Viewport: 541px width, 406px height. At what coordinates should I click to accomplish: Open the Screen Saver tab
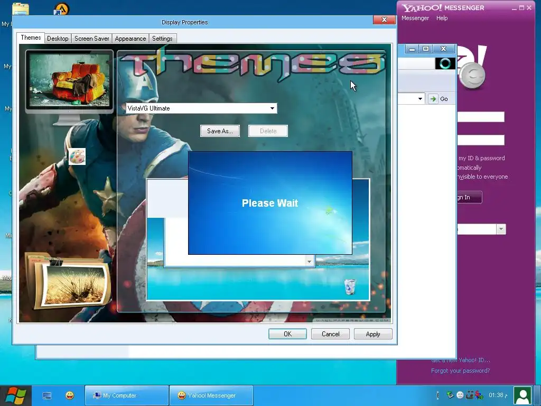click(92, 38)
